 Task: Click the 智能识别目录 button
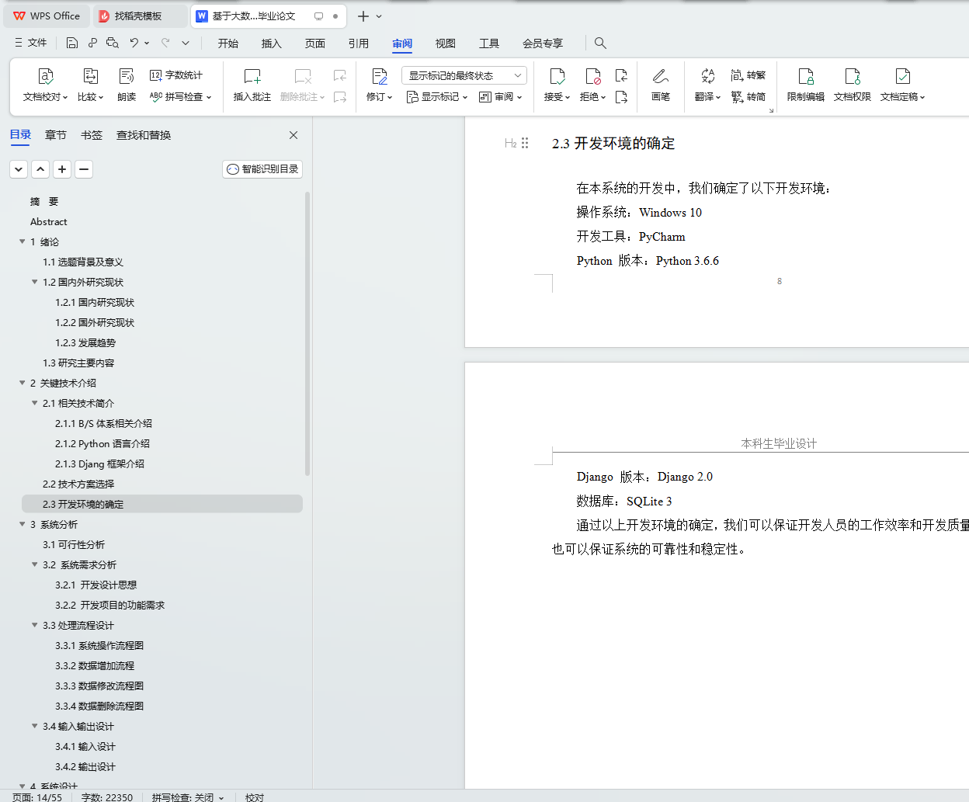click(262, 168)
